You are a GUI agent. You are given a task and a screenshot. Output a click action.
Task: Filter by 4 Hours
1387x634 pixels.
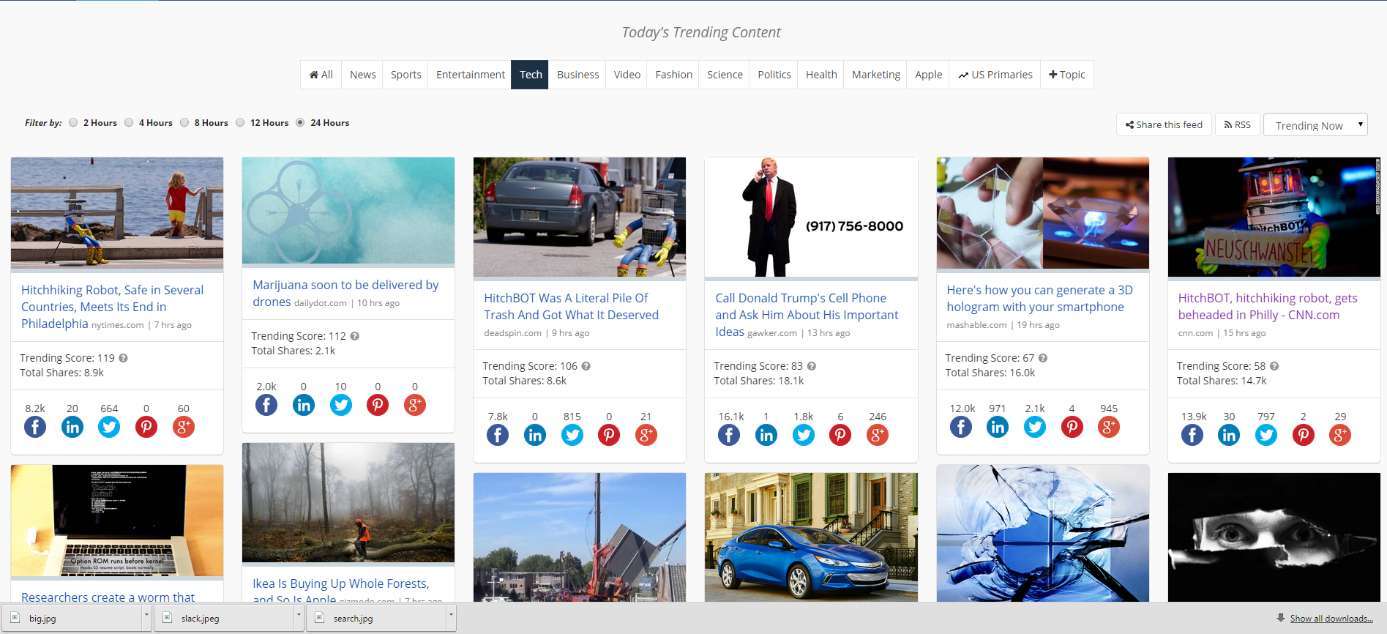coord(129,122)
